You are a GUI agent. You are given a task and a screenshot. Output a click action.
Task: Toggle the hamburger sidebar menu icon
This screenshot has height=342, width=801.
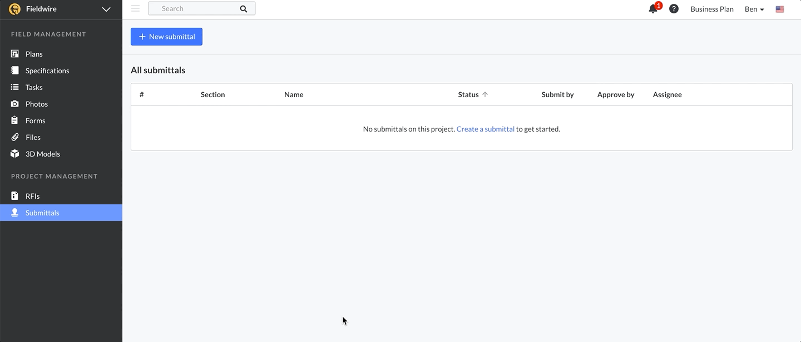click(x=135, y=8)
